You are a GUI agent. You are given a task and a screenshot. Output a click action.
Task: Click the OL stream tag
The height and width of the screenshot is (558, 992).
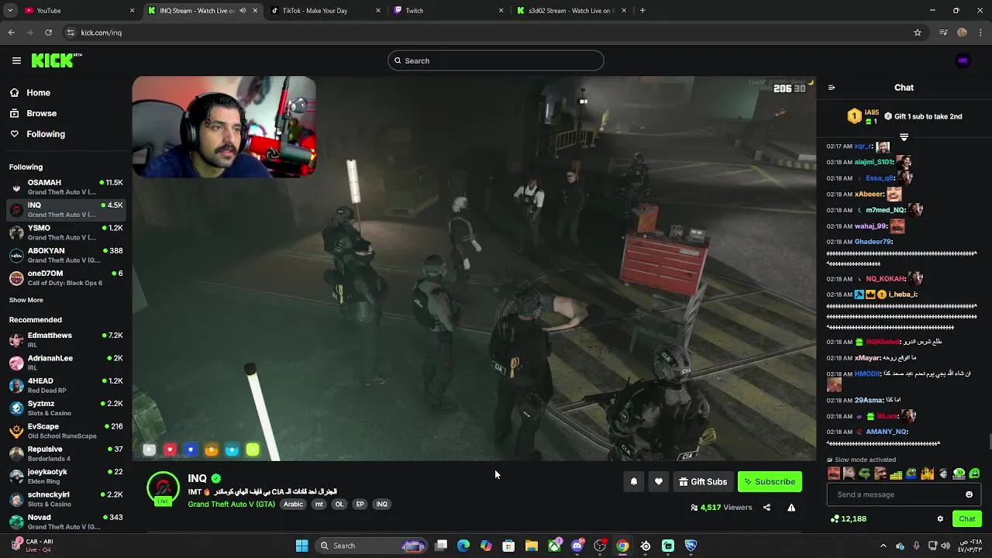coord(339,504)
